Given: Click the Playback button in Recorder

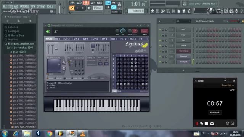Looking at the screenshot, I should click(x=215, y=112).
